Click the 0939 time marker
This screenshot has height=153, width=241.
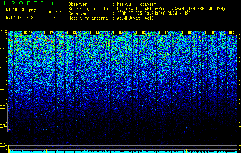[x=210, y=33]
